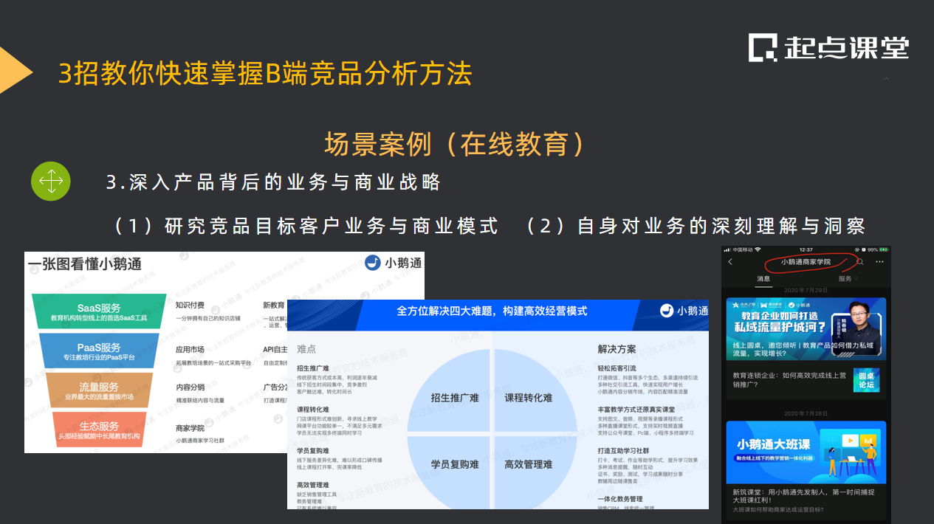Tap the WiFi signal icon in the phone status bar
934x524 pixels.
coord(758,249)
